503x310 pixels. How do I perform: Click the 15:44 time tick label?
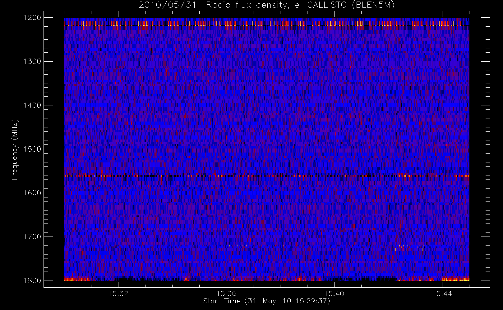[442, 294]
